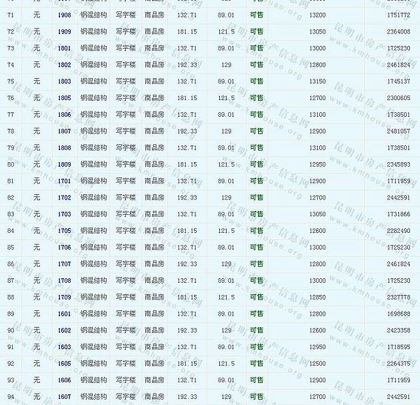The height and width of the screenshot is (405, 420).
Task: Open unit 1801 details
Action: pos(64,48)
